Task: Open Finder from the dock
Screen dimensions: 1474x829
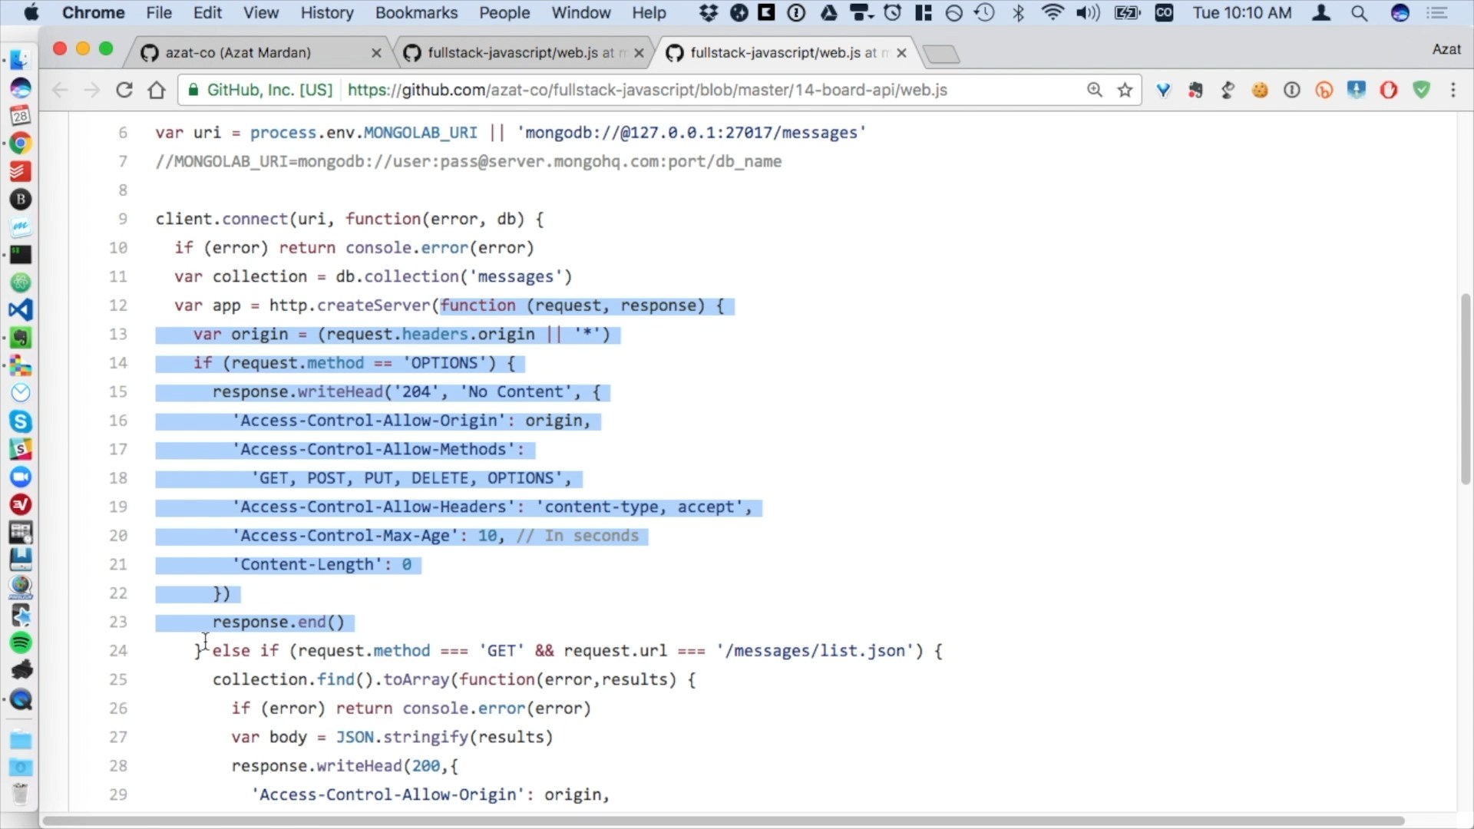Action: pos(21,60)
